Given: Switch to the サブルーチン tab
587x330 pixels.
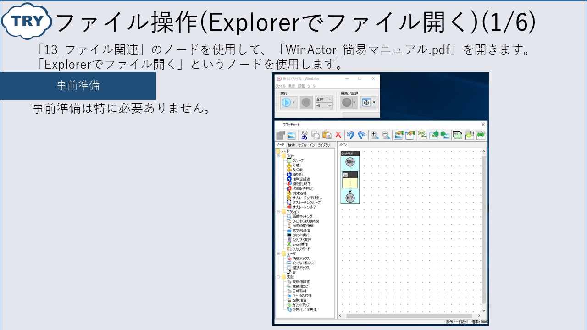Looking at the screenshot, I should tap(306, 145).
